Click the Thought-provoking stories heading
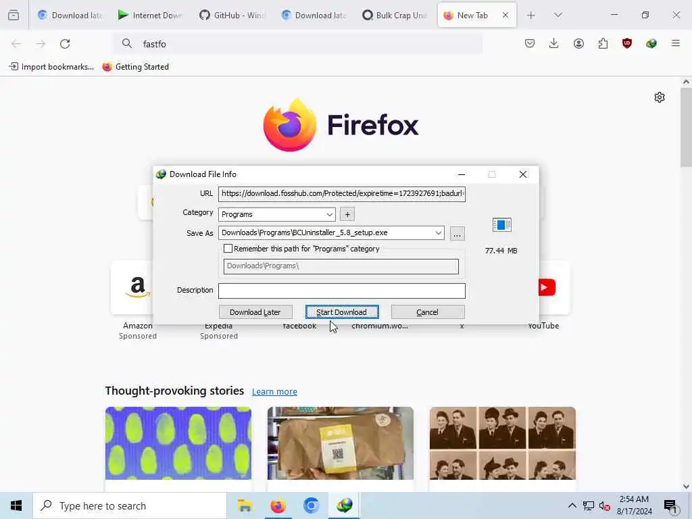The width and height of the screenshot is (692, 519). (174, 391)
